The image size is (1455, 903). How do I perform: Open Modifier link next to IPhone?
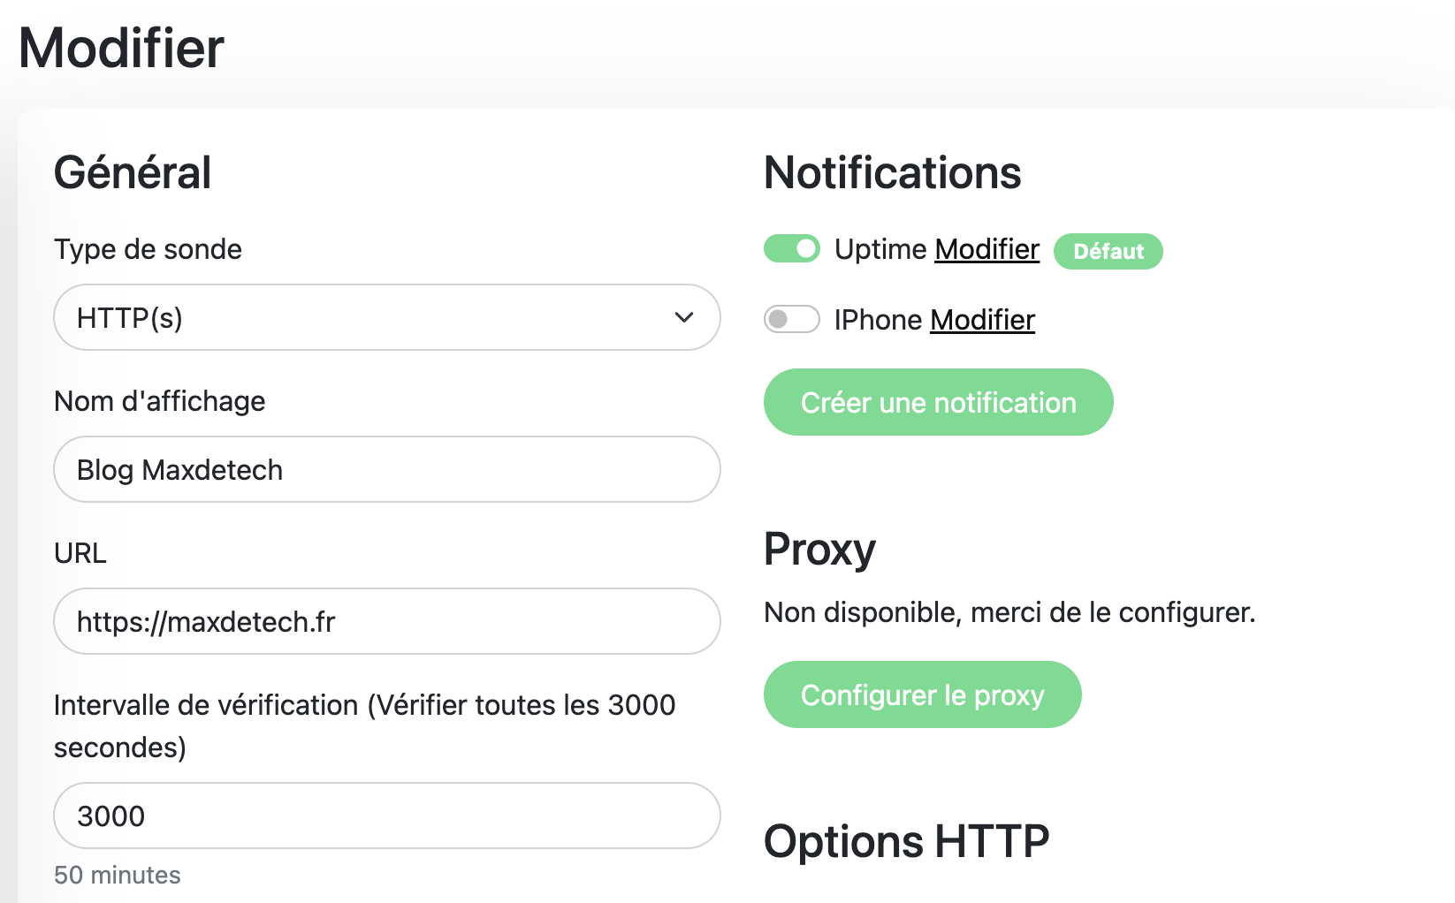[981, 320]
